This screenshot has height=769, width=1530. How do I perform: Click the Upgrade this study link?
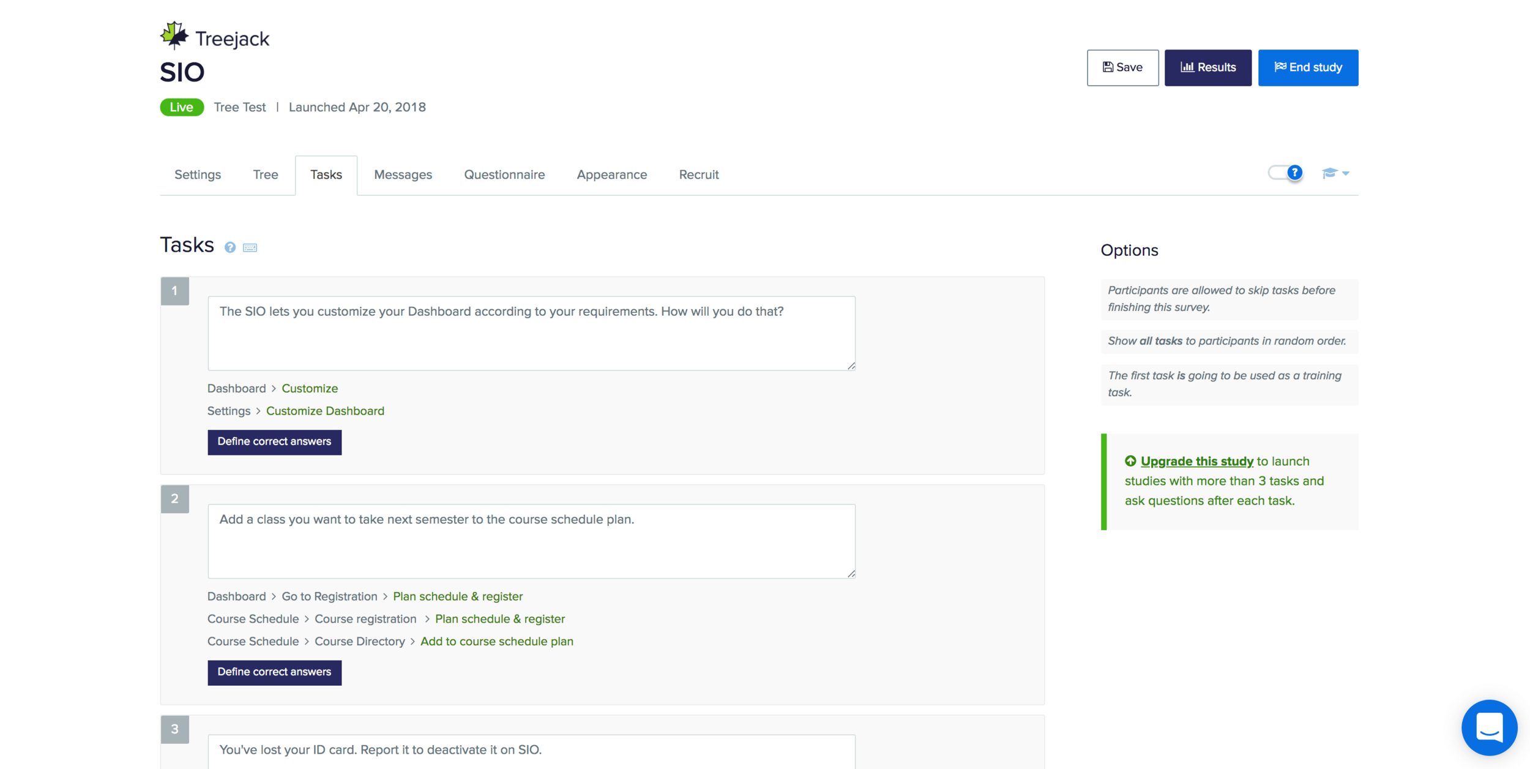[x=1196, y=461]
